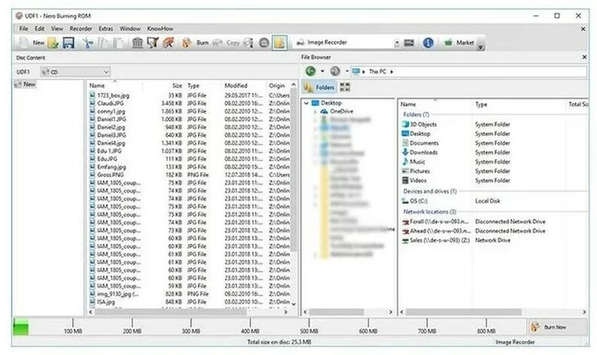Select file 1723_box.jpg
The width and height of the screenshot is (597, 355).
coord(113,95)
